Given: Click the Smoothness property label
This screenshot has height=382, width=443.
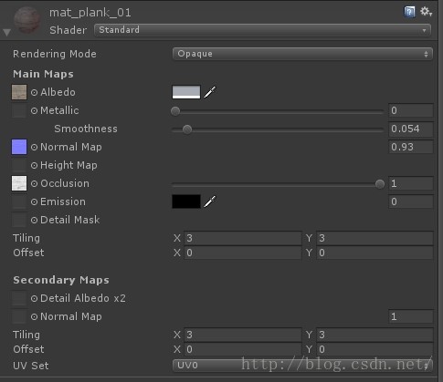Looking at the screenshot, I should tap(86, 129).
